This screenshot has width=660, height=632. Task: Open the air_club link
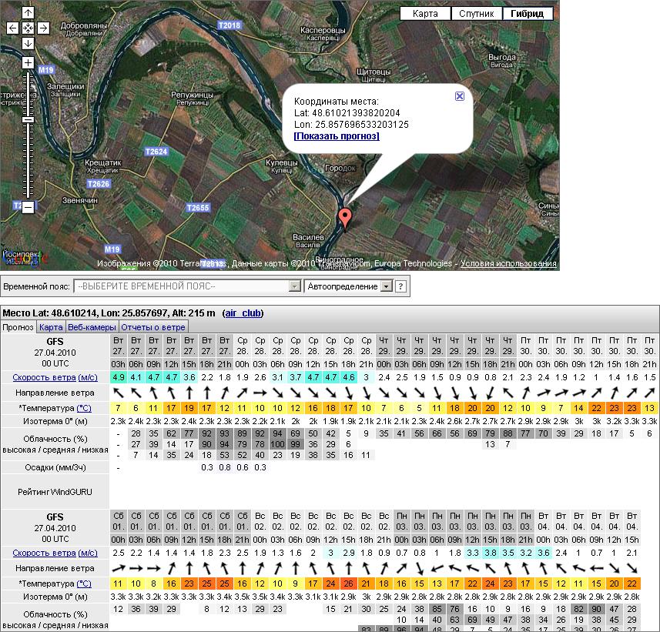point(243,313)
